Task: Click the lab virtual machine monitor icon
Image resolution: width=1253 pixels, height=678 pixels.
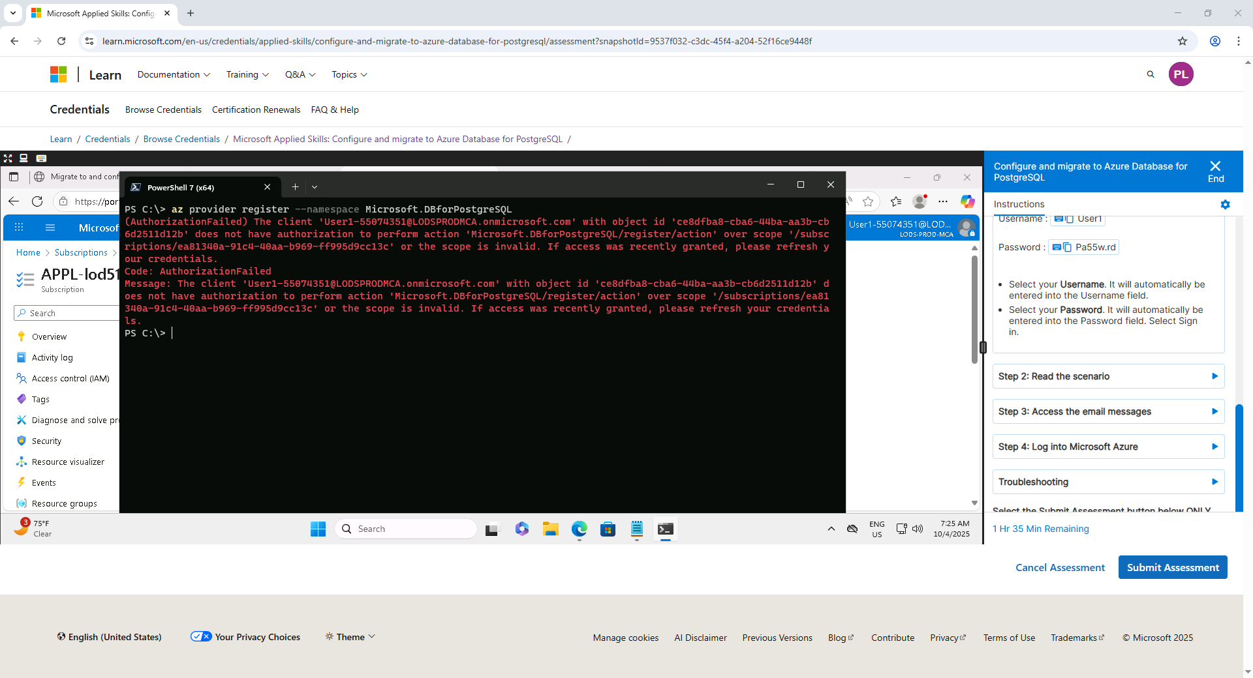Action: (x=23, y=158)
